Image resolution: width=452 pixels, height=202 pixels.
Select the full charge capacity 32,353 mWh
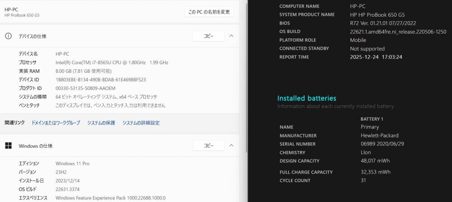(x=375, y=172)
